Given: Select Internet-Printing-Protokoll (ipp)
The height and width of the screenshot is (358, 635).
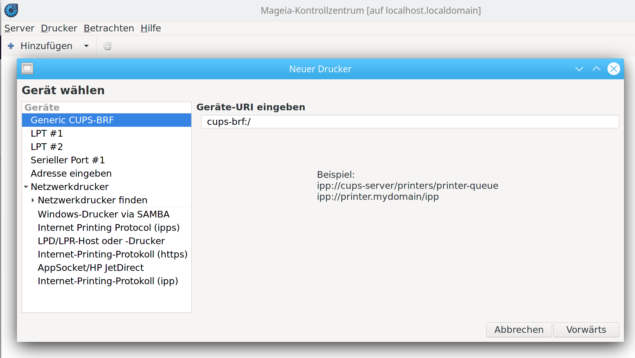Looking at the screenshot, I should click(x=106, y=281).
